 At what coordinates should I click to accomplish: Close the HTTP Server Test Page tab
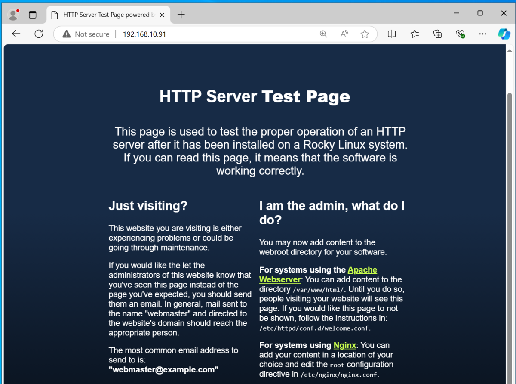click(162, 15)
